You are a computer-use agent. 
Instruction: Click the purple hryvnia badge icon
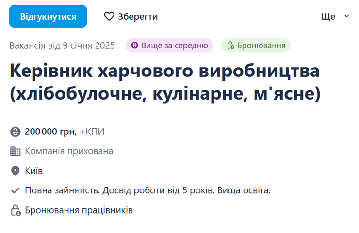click(134, 45)
